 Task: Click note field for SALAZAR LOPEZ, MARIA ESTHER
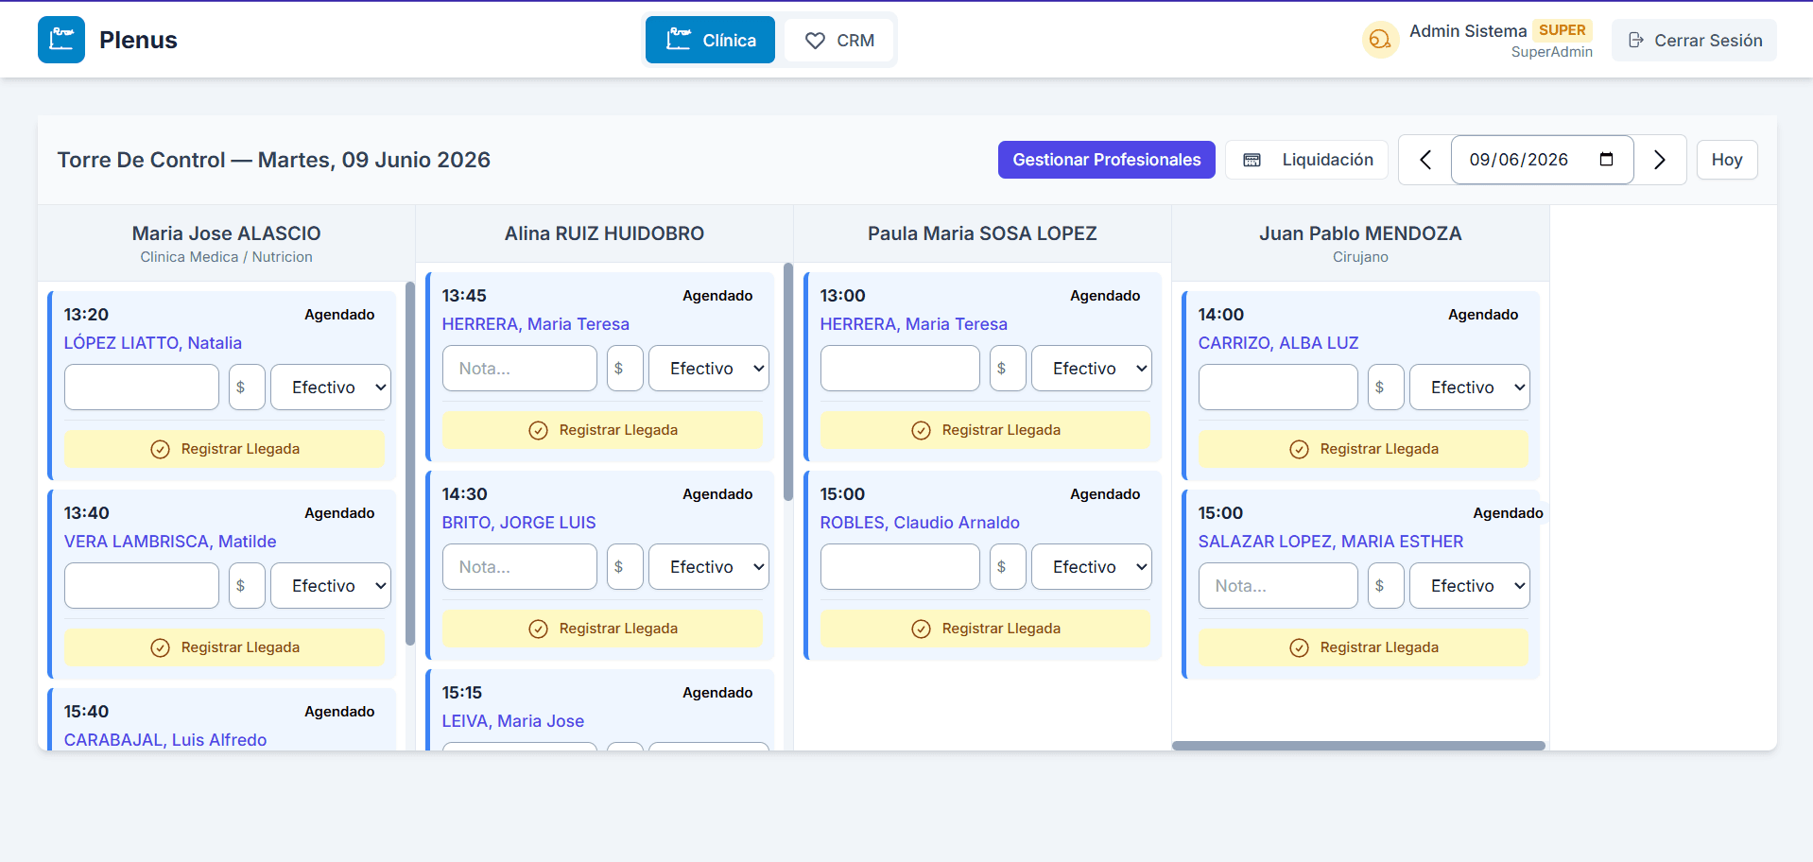pyautogui.click(x=1278, y=586)
